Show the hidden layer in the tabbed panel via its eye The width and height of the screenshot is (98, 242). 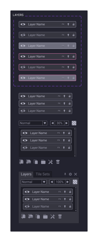(27, 206)
